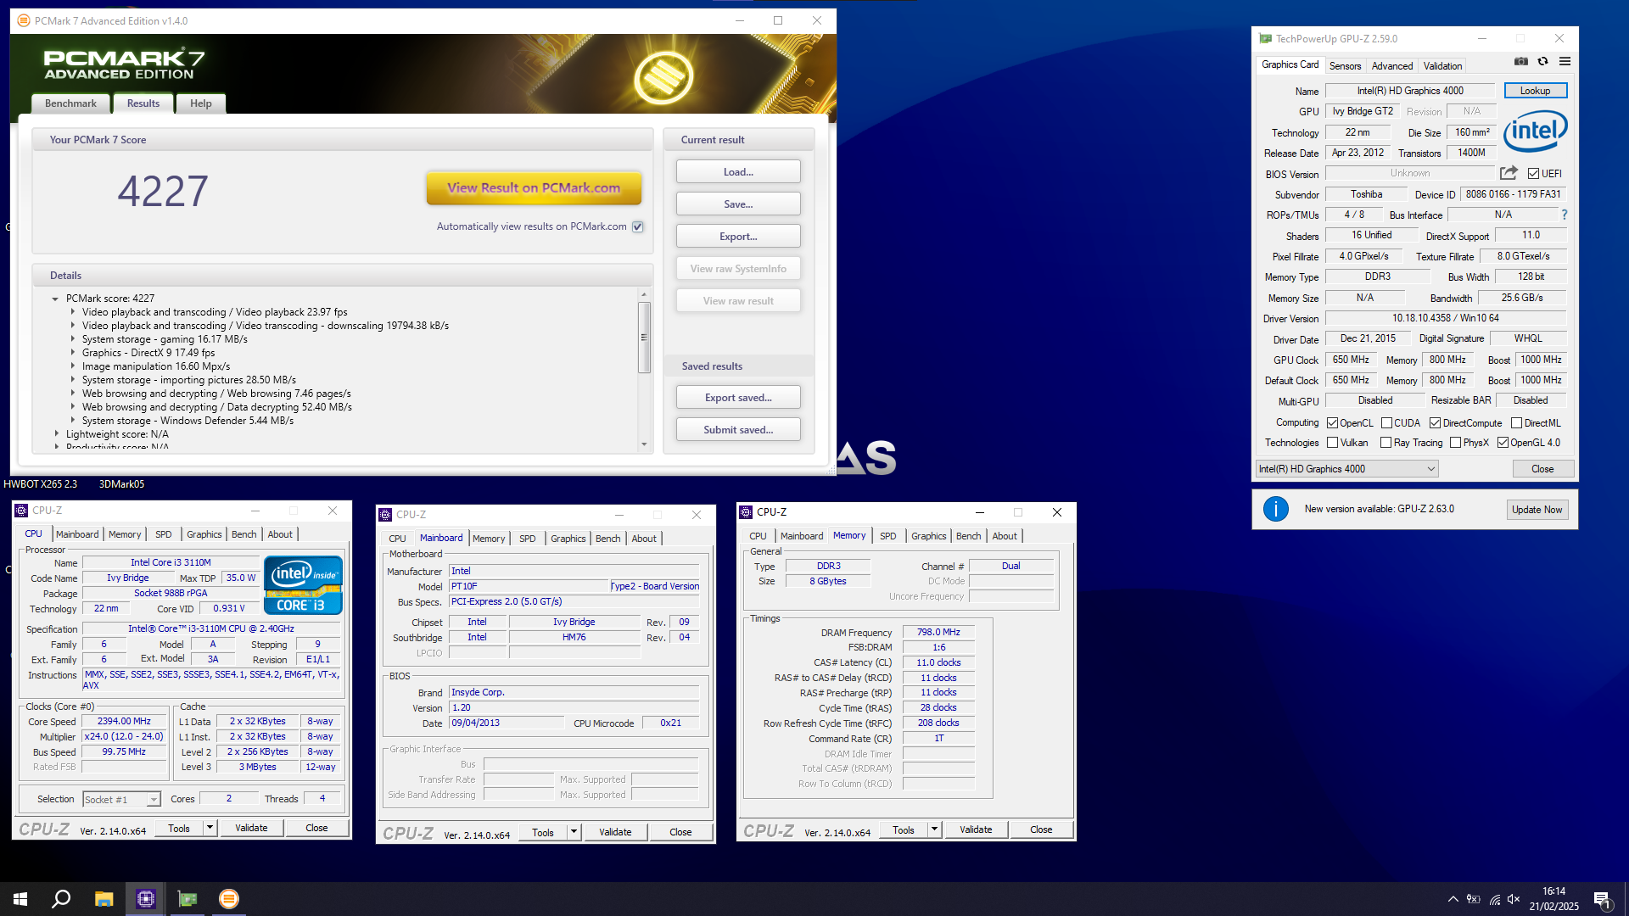The width and height of the screenshot is (1629, 916).
Task: Click the GPU-Z Lookup button
Action: [x=1535, y=91]
